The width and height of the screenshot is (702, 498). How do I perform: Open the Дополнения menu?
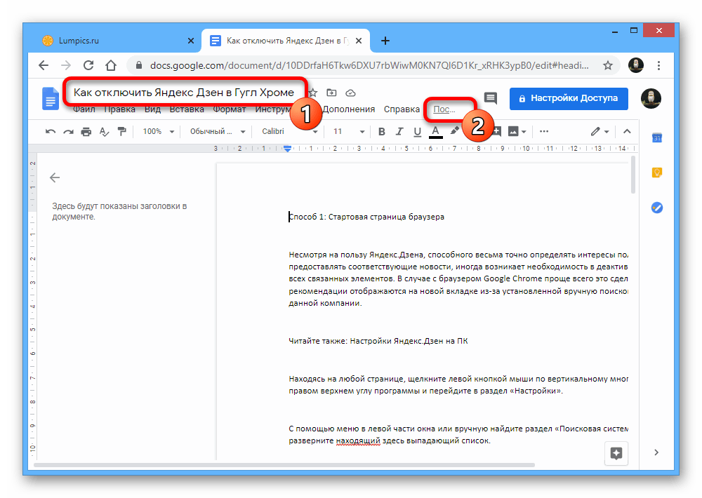(x=349, y=109)
